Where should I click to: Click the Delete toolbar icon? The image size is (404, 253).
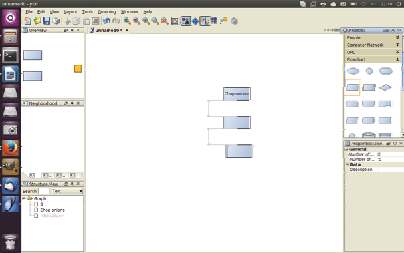96,21
